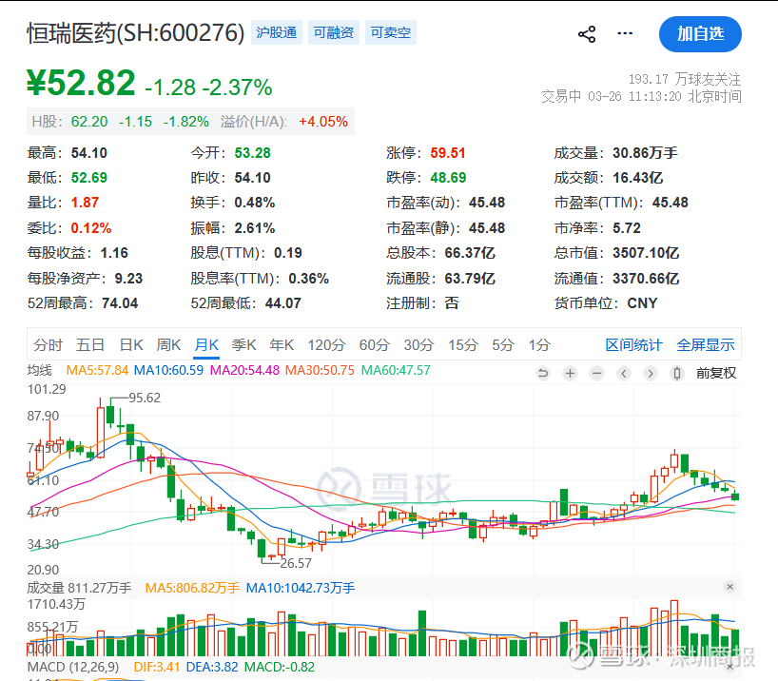Viewport: 778px width, 681px height.
Task: Click the 总市值 3507.10亿 value
Action: 646,253
